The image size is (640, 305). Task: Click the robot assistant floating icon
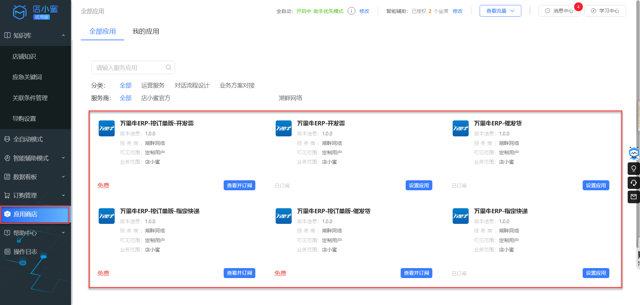[634, 153]
